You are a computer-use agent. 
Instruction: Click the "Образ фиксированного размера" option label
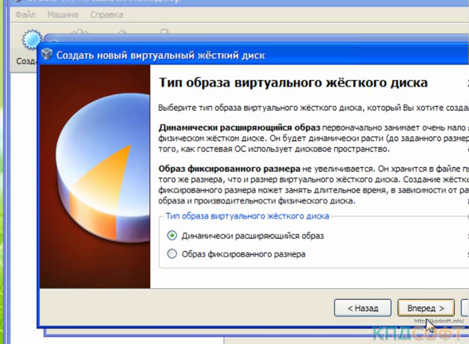[x=244, y=254]
